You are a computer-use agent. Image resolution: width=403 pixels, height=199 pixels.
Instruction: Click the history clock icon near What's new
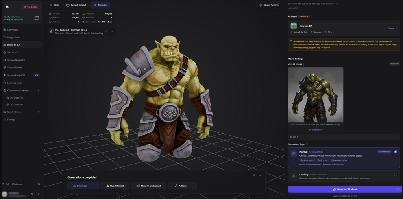click(39, 184)
